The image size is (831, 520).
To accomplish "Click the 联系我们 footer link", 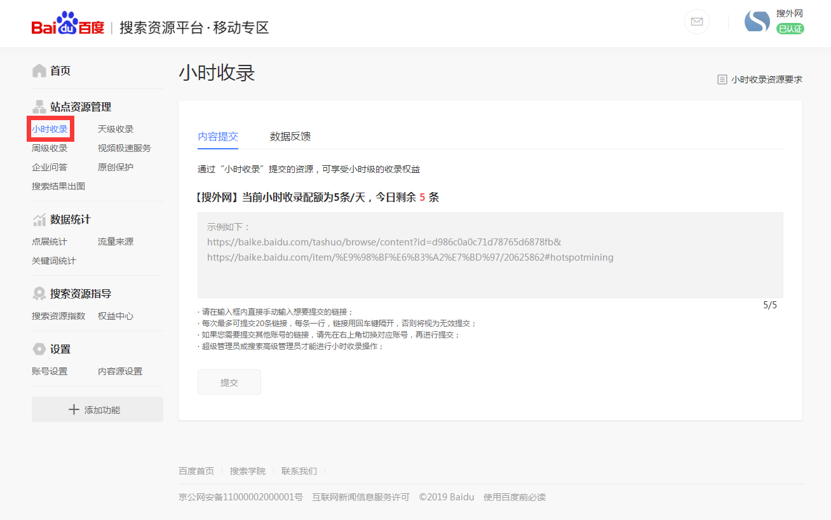I will click(x=299, y=470).
